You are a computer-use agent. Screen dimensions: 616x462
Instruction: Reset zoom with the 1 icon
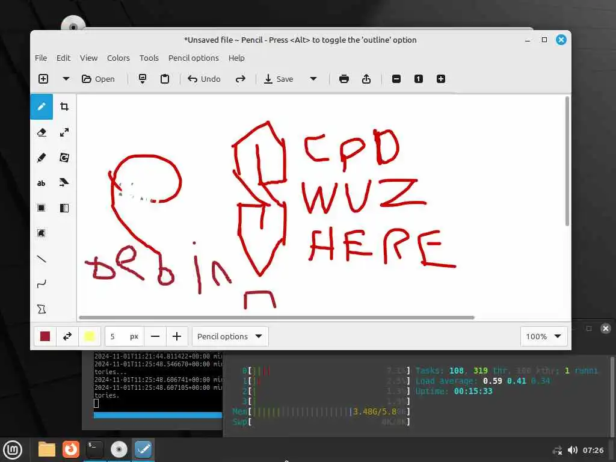[419, 79]
